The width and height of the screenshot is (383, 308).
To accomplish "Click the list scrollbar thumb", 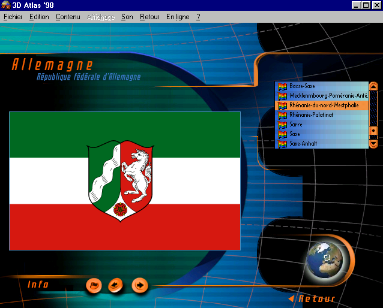I will (x=373, y=131).
